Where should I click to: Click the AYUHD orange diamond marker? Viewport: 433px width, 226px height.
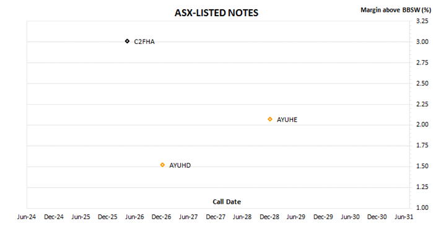coord(162,165)
